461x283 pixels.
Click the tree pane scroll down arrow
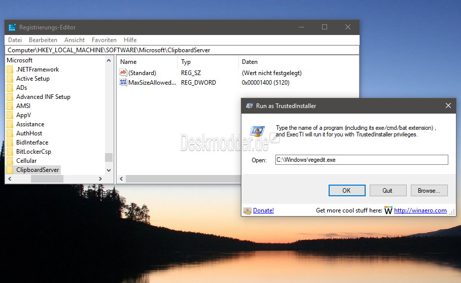click(109, 170)
